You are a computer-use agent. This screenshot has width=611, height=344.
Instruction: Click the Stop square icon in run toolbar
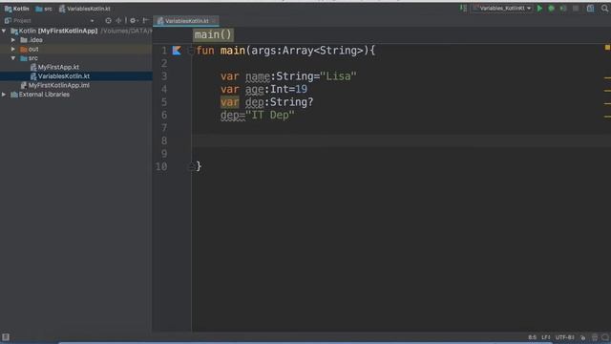576,9
